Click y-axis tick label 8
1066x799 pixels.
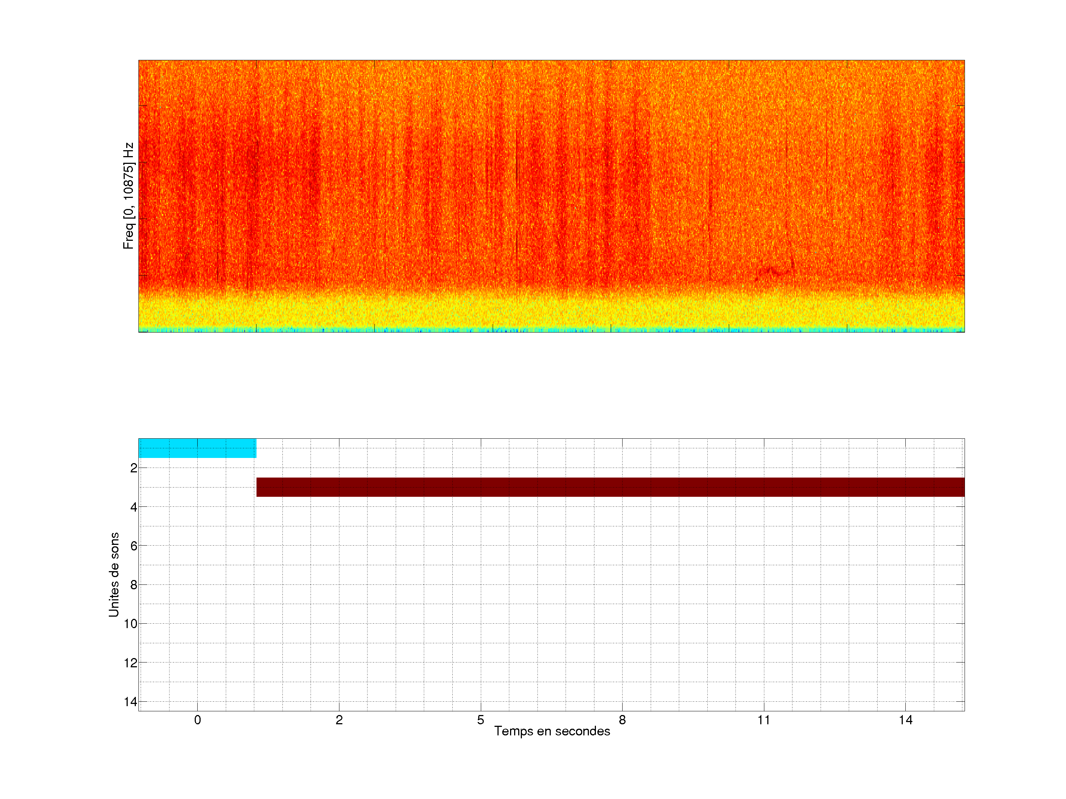(x=134, y=585)
